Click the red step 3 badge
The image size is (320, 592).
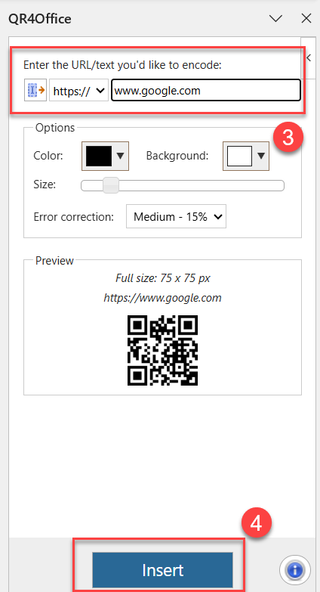click(288, 138)
